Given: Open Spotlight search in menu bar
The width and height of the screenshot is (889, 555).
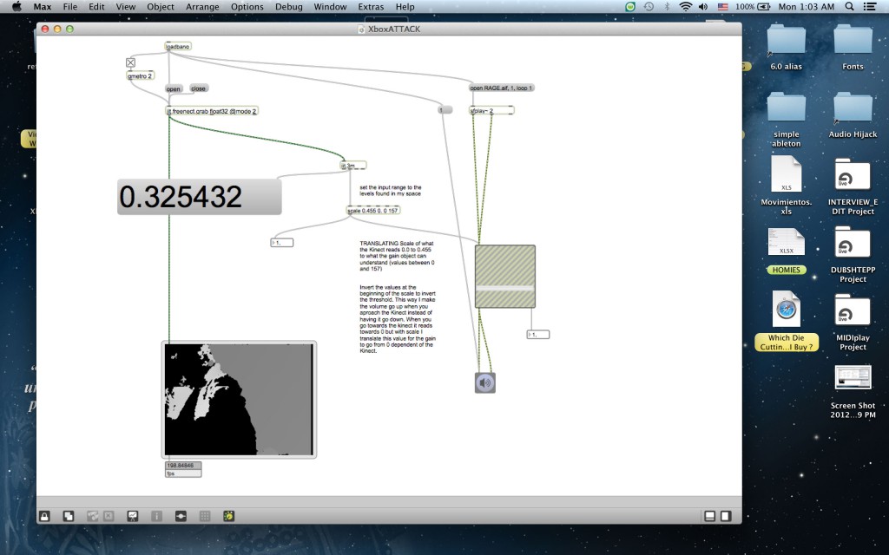Looking at the screenshot, I should point(847,7).
